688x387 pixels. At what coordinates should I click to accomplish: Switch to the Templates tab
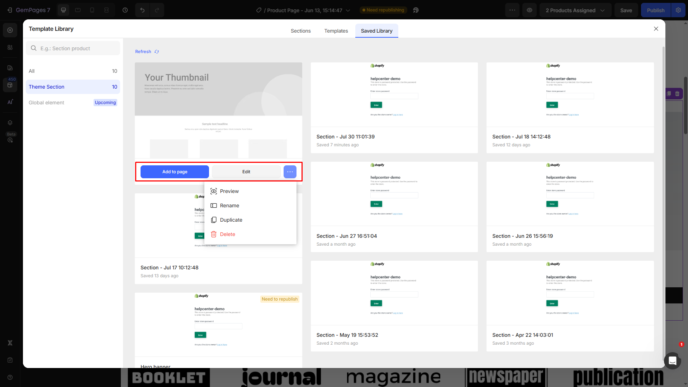click(336, 31)
